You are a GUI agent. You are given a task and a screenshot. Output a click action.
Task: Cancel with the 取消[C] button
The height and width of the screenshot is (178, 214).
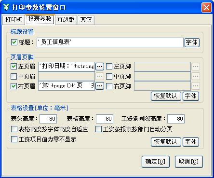click(189, 162)
